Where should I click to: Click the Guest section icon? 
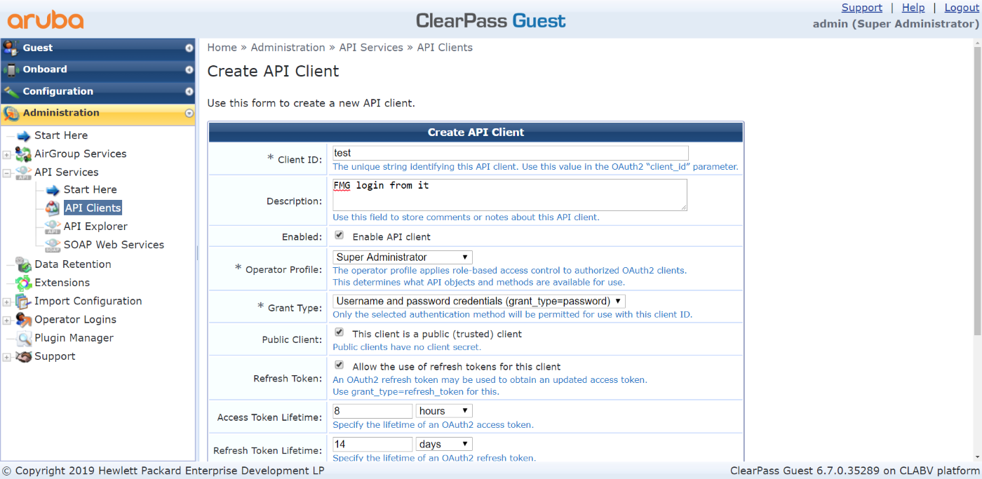[11, 48]
